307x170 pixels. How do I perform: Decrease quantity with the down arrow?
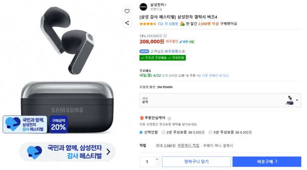click(157, 164)
